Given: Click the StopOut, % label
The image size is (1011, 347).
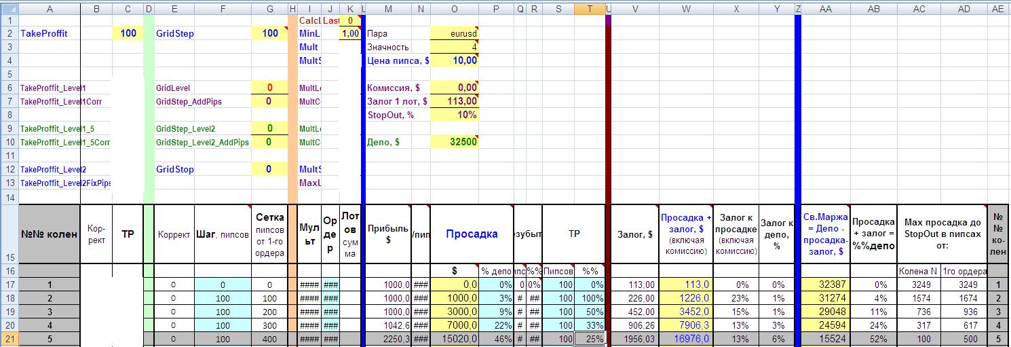Looking at the screenshot, I should (390, 115).
